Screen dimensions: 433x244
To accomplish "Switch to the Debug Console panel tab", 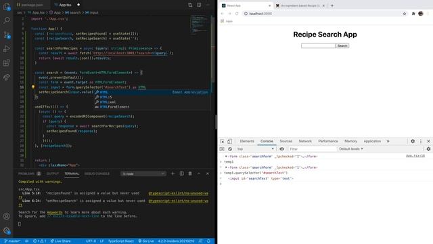I will [97, 174].
